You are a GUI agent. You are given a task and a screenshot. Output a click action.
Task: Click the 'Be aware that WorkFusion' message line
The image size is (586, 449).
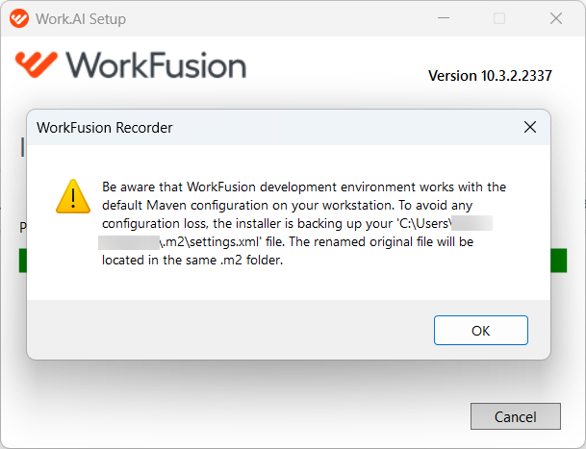pos(304,187)
